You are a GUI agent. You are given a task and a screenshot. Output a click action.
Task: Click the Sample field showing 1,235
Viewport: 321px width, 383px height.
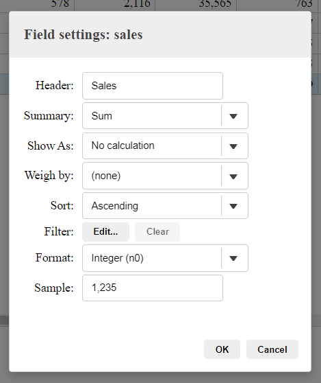(x=153, y=288)
